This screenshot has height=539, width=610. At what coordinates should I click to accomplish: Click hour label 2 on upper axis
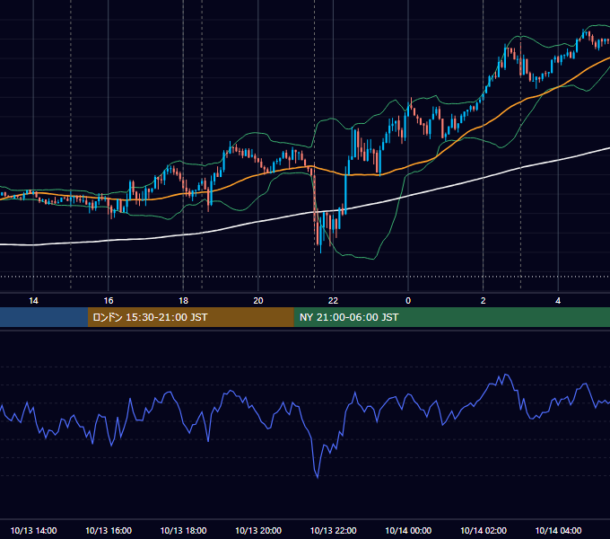tap(484, 301)
